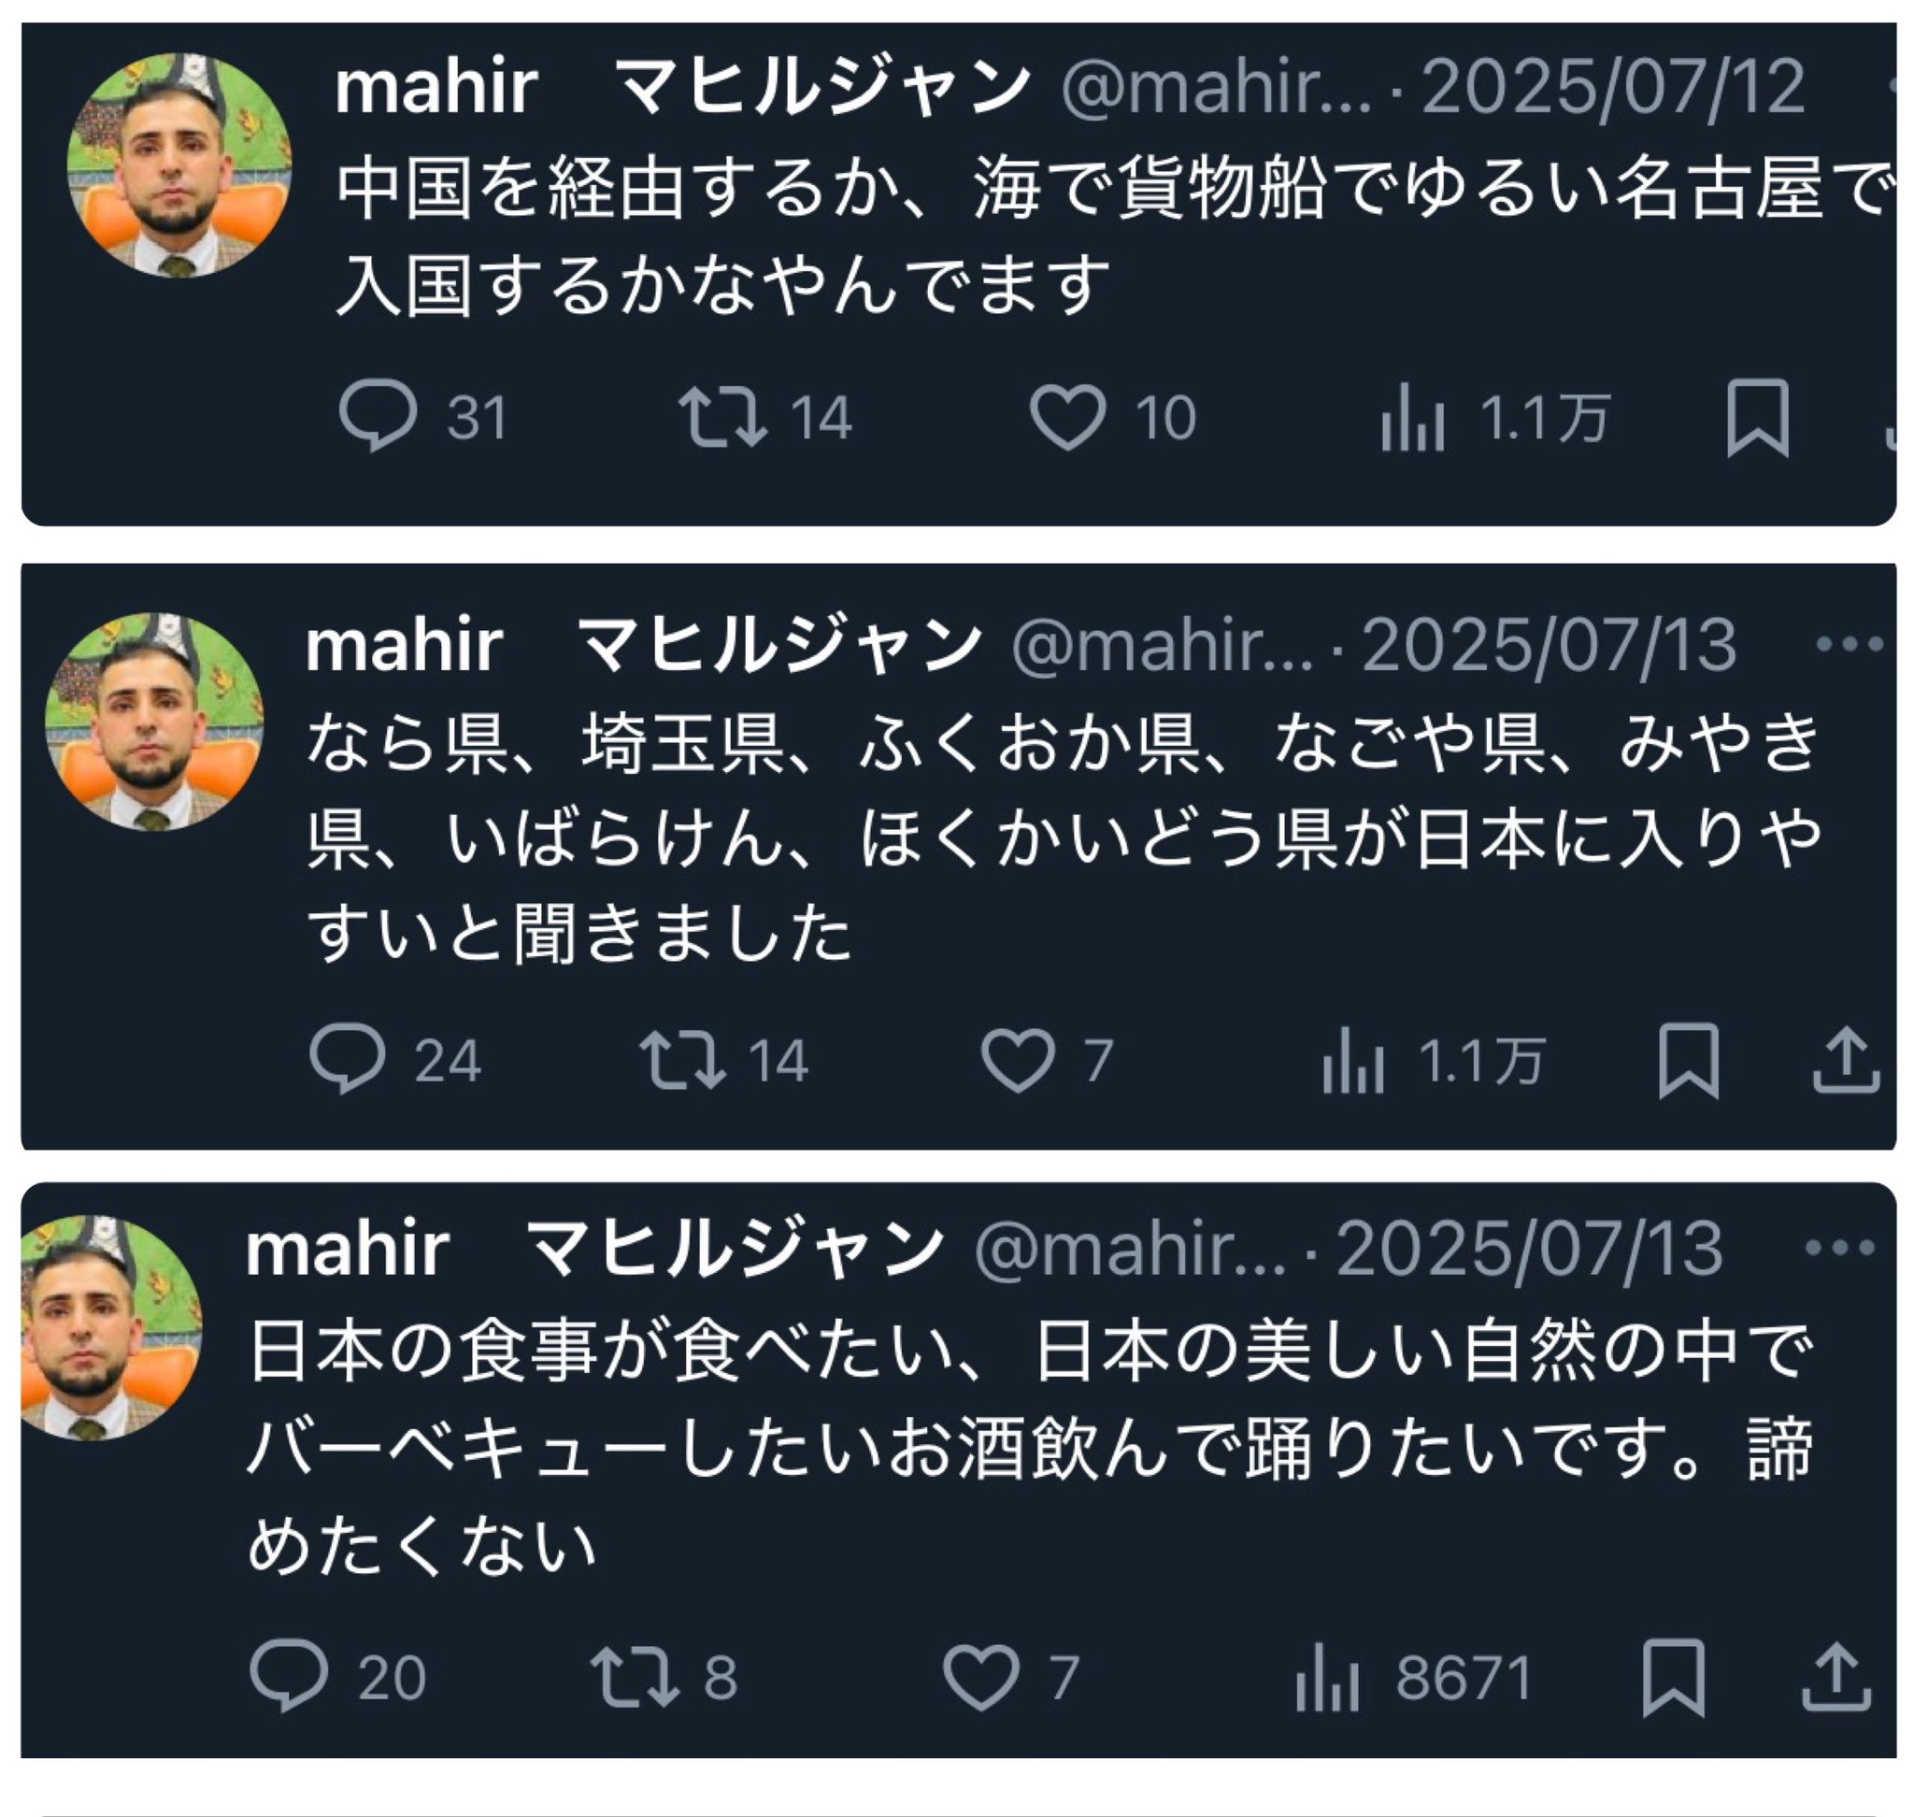Open mahir マヒルジャン name on third tweet

point(594,1249)
